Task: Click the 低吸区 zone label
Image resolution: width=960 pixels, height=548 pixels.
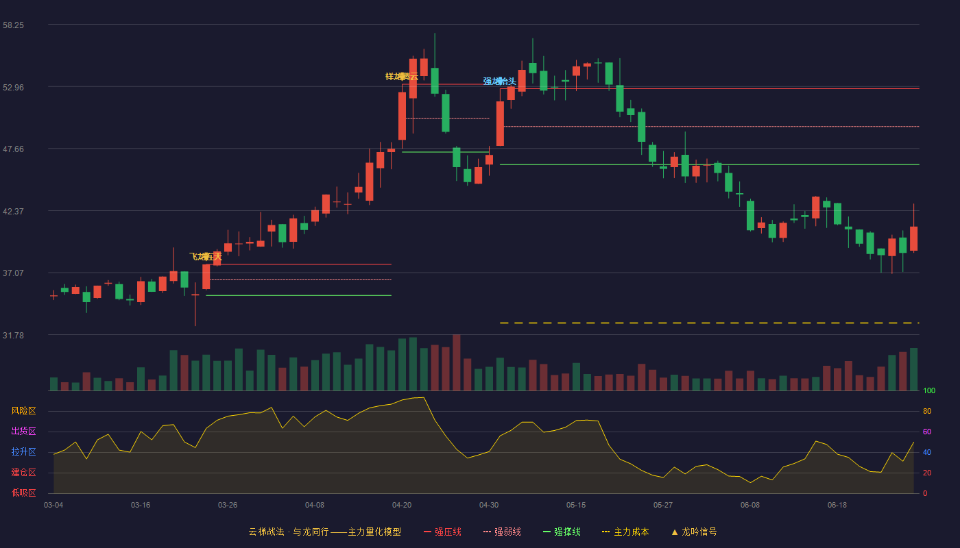Action: 23,493
